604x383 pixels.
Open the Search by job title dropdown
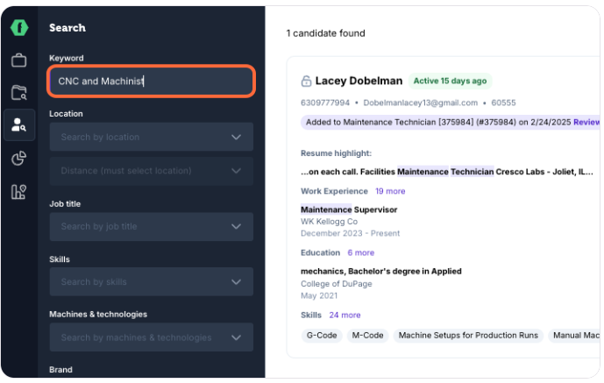[152, 227]
